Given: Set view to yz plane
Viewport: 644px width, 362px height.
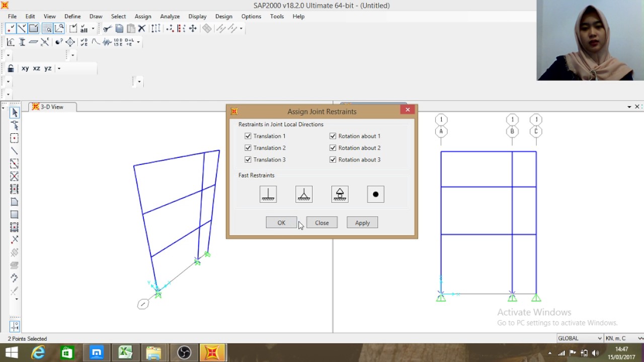Looking at the screenshot, I should coord(48,68).
